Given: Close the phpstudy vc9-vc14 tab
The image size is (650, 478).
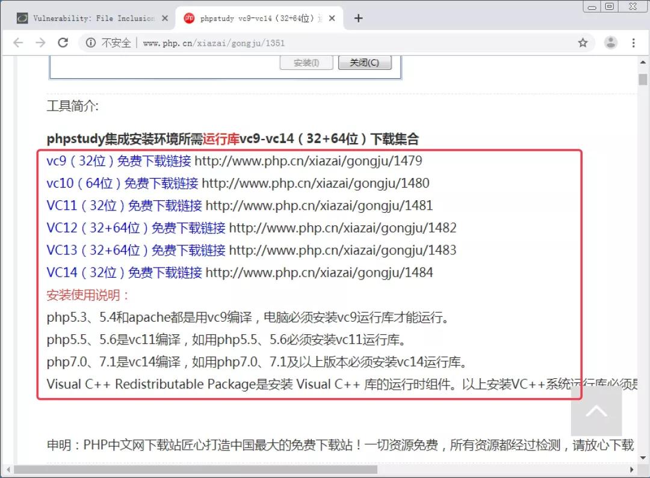Looking at the screenshot, I should pyautogui.click(x=332, y=18).
